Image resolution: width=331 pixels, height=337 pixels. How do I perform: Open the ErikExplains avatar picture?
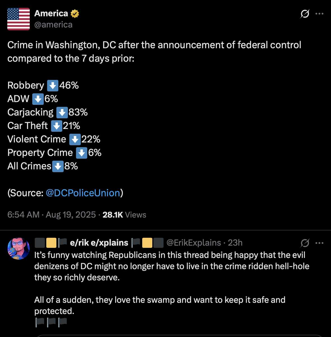(x=18, y=249)
